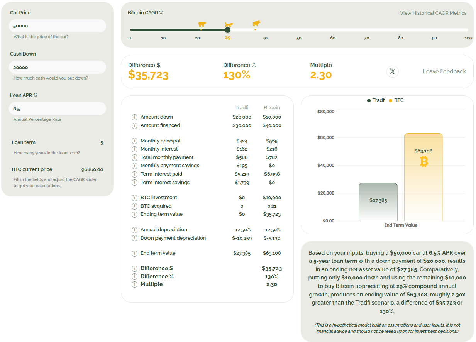Open info icon for Difference % row

134,276
